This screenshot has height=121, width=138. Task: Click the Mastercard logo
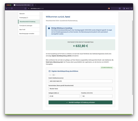54,75
